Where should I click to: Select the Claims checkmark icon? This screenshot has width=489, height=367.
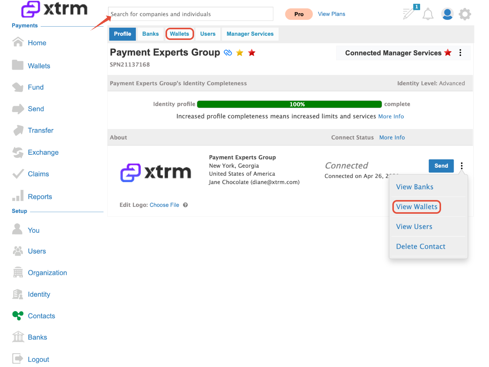click(18, 174)
